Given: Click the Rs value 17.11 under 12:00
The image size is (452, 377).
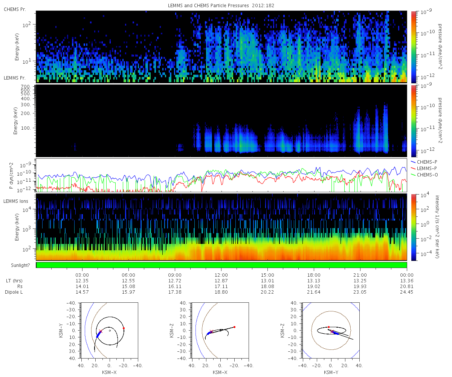Looking at the screenshot, I should [221, 287].
